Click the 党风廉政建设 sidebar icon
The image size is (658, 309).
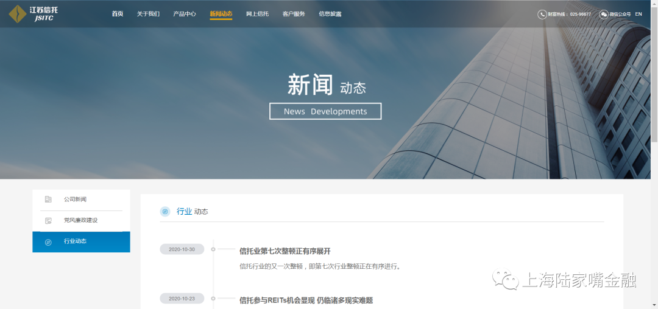coord(48,221)
